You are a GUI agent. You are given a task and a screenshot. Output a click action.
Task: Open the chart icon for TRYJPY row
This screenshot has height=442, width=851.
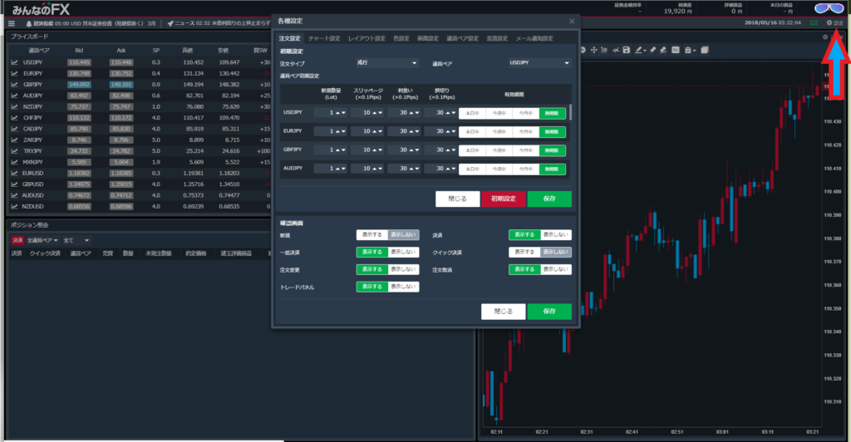[x=15, y=150]
